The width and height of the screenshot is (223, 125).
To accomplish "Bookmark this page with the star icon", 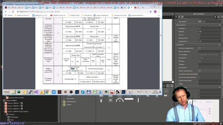I will pos(151,11).
